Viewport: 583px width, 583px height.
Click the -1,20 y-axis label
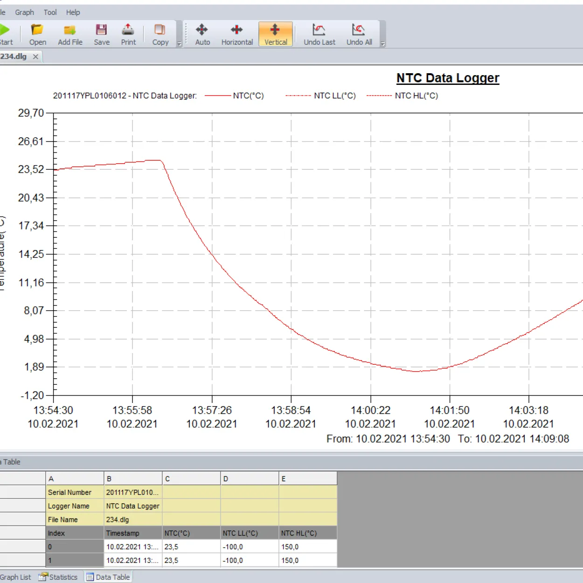[x=32, y=396]
